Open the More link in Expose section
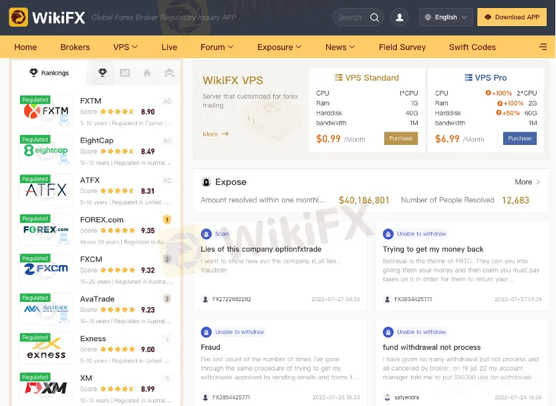This screenshot has width=556, height=406. click(527, 182)
